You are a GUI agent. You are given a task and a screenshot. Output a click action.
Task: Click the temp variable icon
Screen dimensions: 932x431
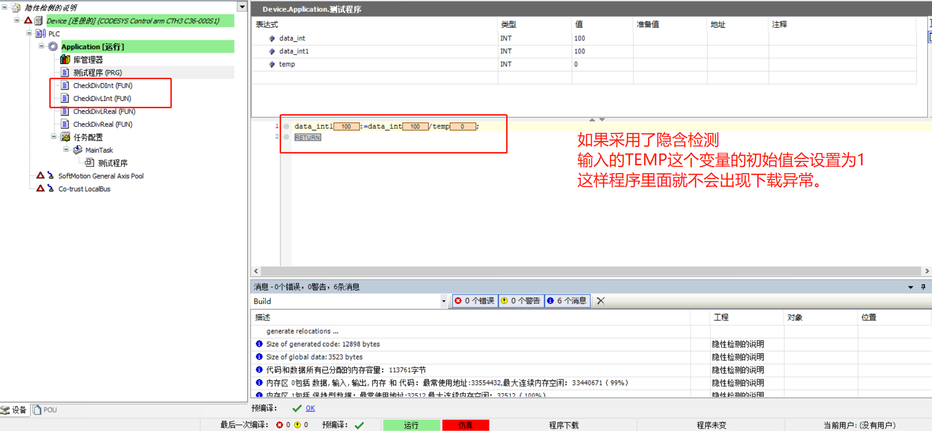point(272,64)
